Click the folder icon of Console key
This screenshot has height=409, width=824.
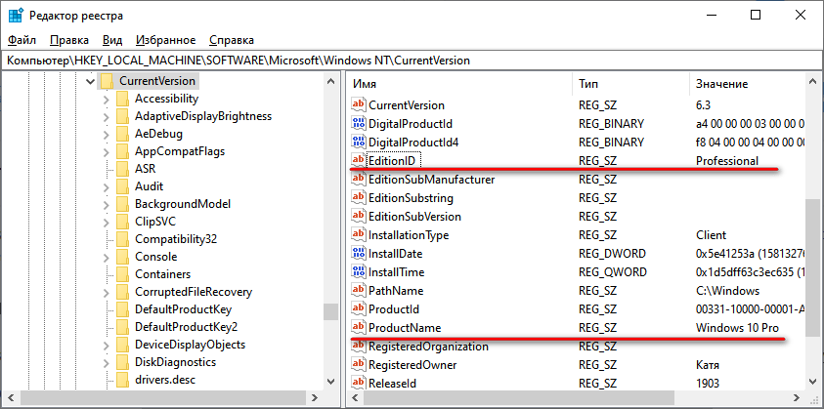[122, 256]
